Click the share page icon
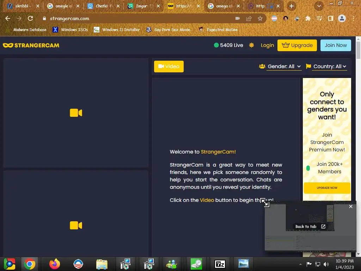The image size is (361, 271). click(249, 18)
